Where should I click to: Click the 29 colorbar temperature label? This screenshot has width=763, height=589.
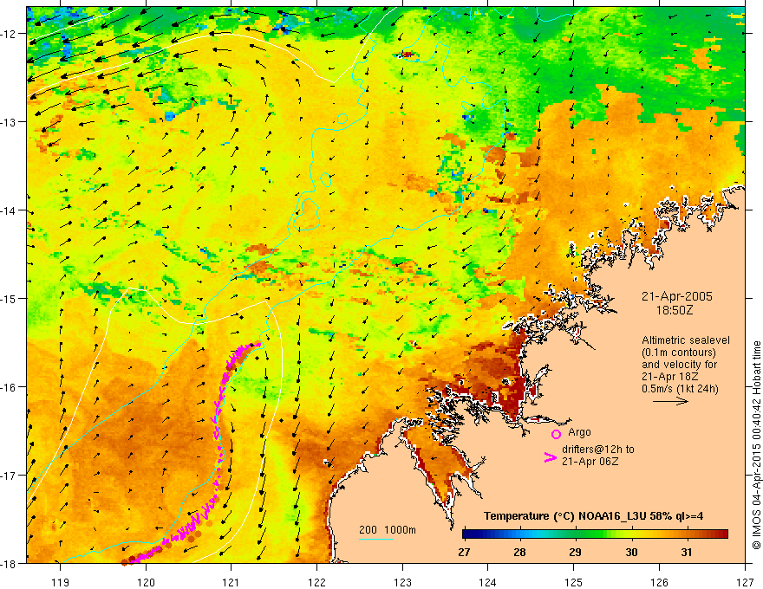pos(575,552)
